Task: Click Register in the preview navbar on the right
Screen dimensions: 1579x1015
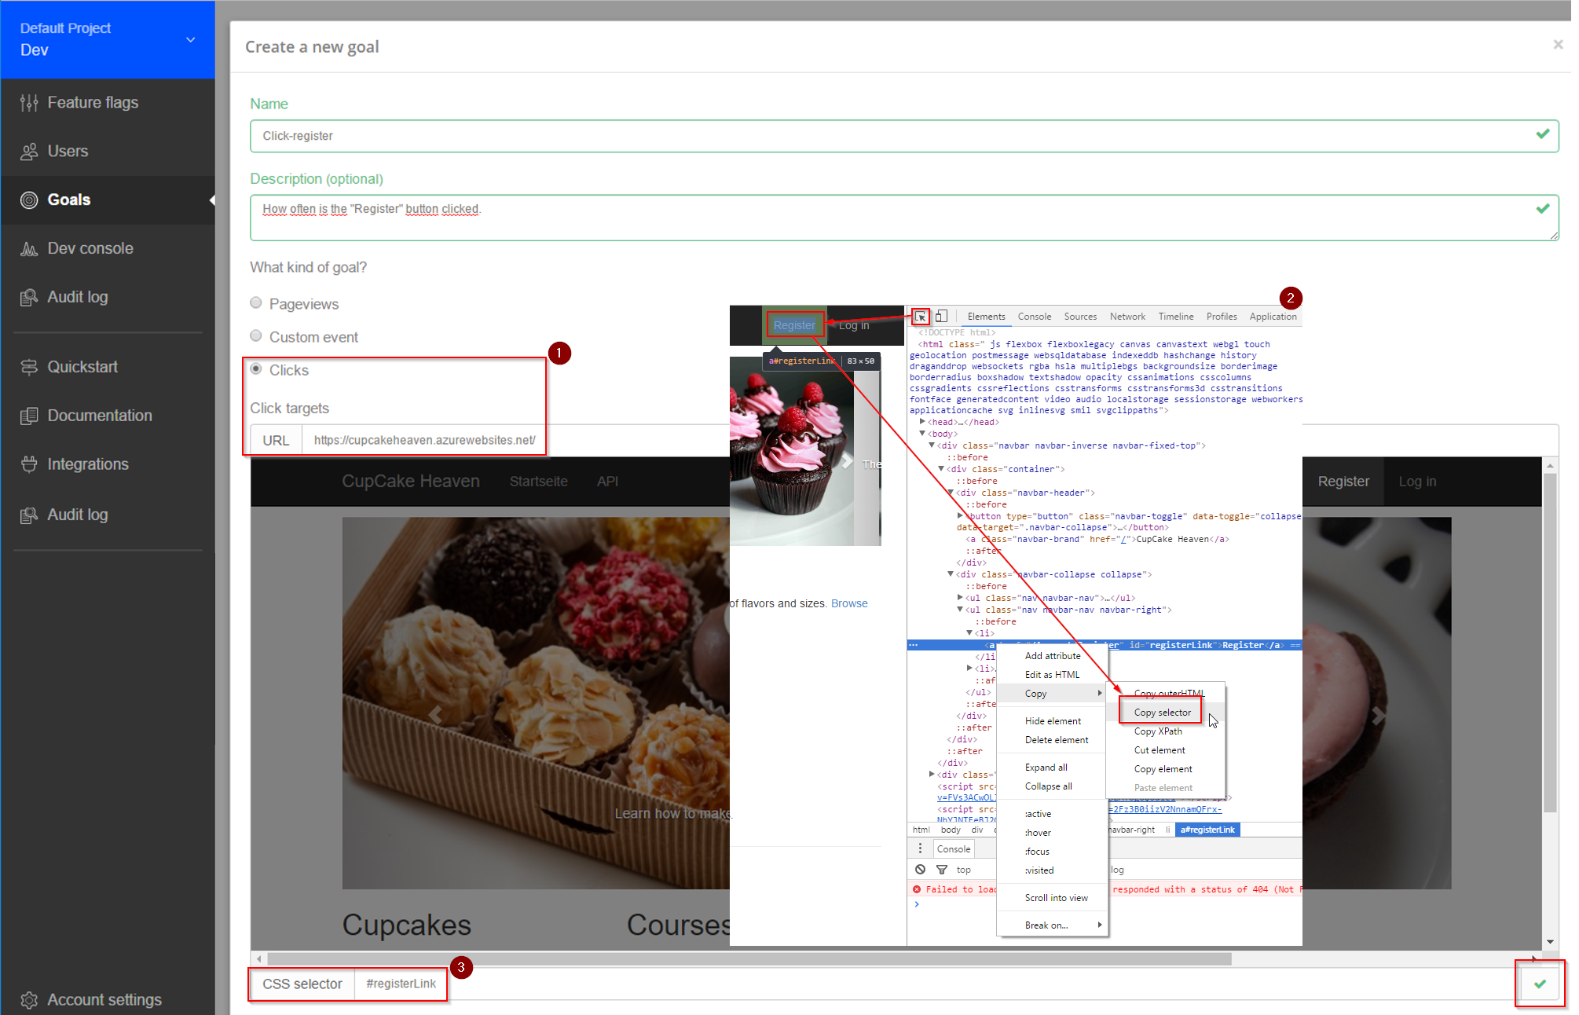Action: (1343, 482)
